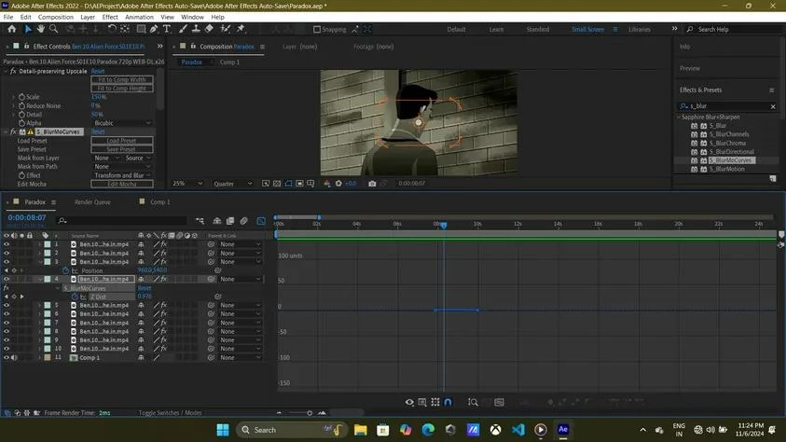The image size is (786, 442).
Task: Click the graph type eye icon below graph
Action: click(x=409, y=402)
